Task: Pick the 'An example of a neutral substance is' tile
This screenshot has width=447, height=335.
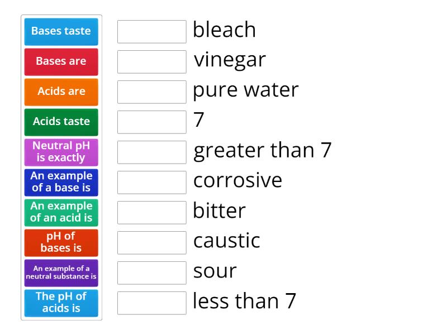Action: click(61, 272)
